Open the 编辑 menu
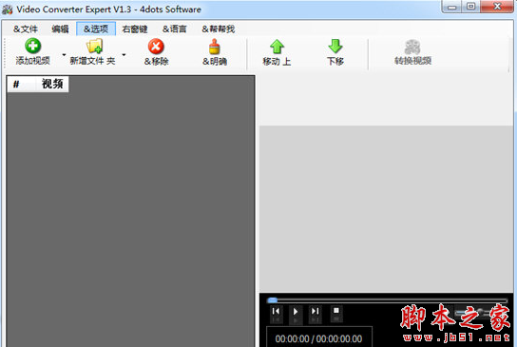 coord(60,29)
